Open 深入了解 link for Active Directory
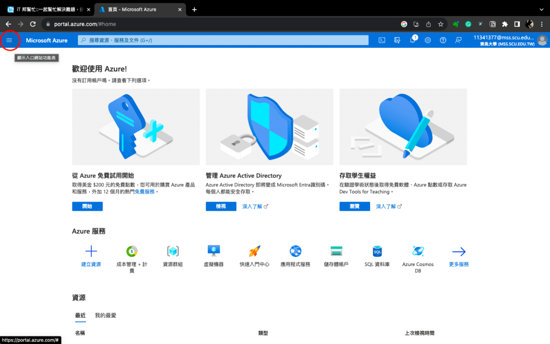Viewport: 550px width, 344px height. point(255,206)
